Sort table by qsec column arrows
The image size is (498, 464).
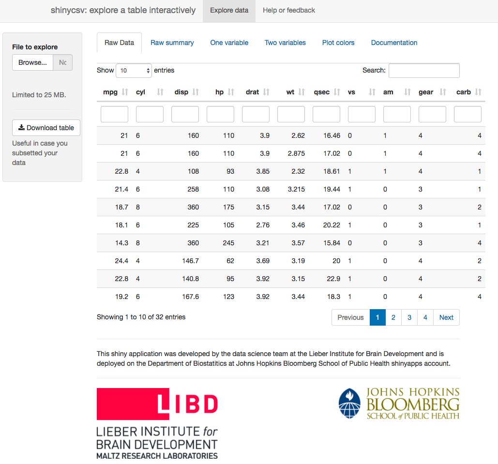click(337, 92)
